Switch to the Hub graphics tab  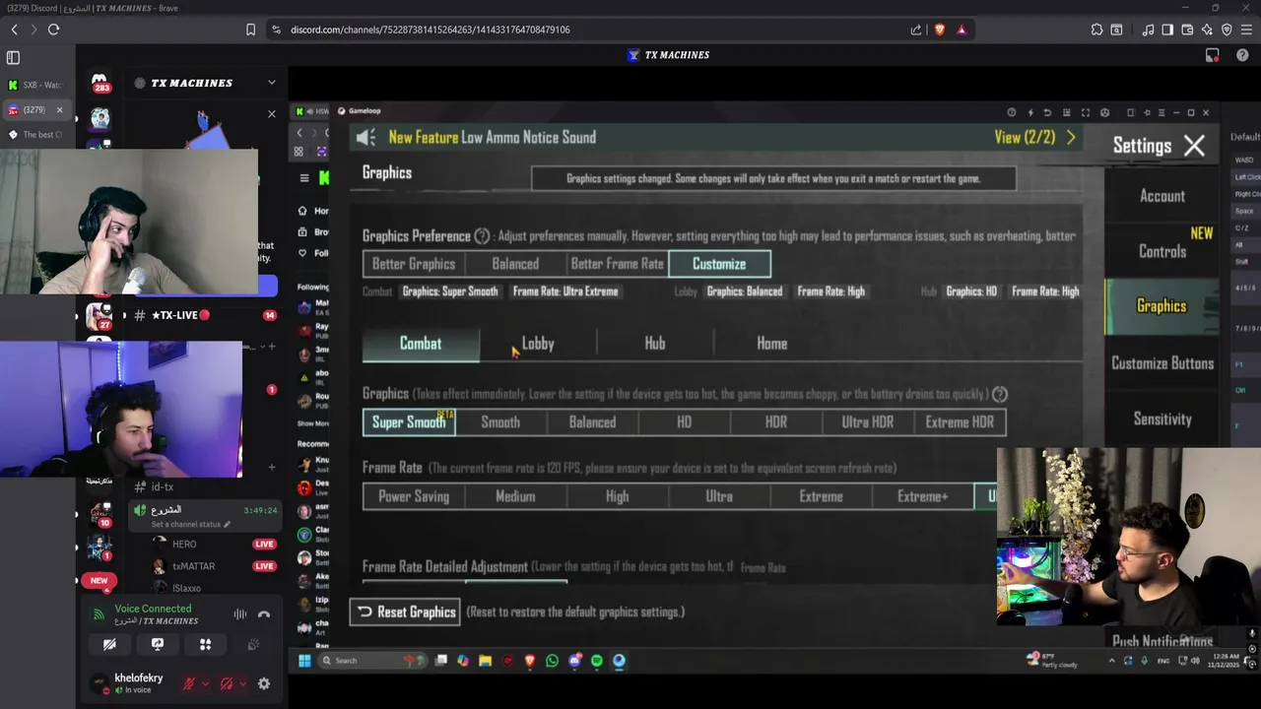(x=655, y=344)
